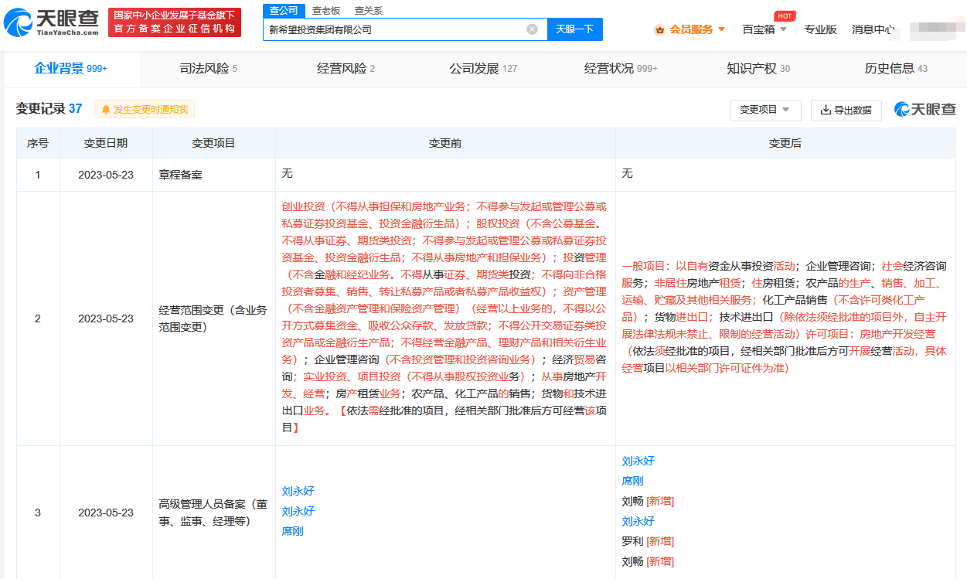This screenshot has width=967, height=579.
Task: Click the 变更记录 37 heading
Action: coord(49,109)
